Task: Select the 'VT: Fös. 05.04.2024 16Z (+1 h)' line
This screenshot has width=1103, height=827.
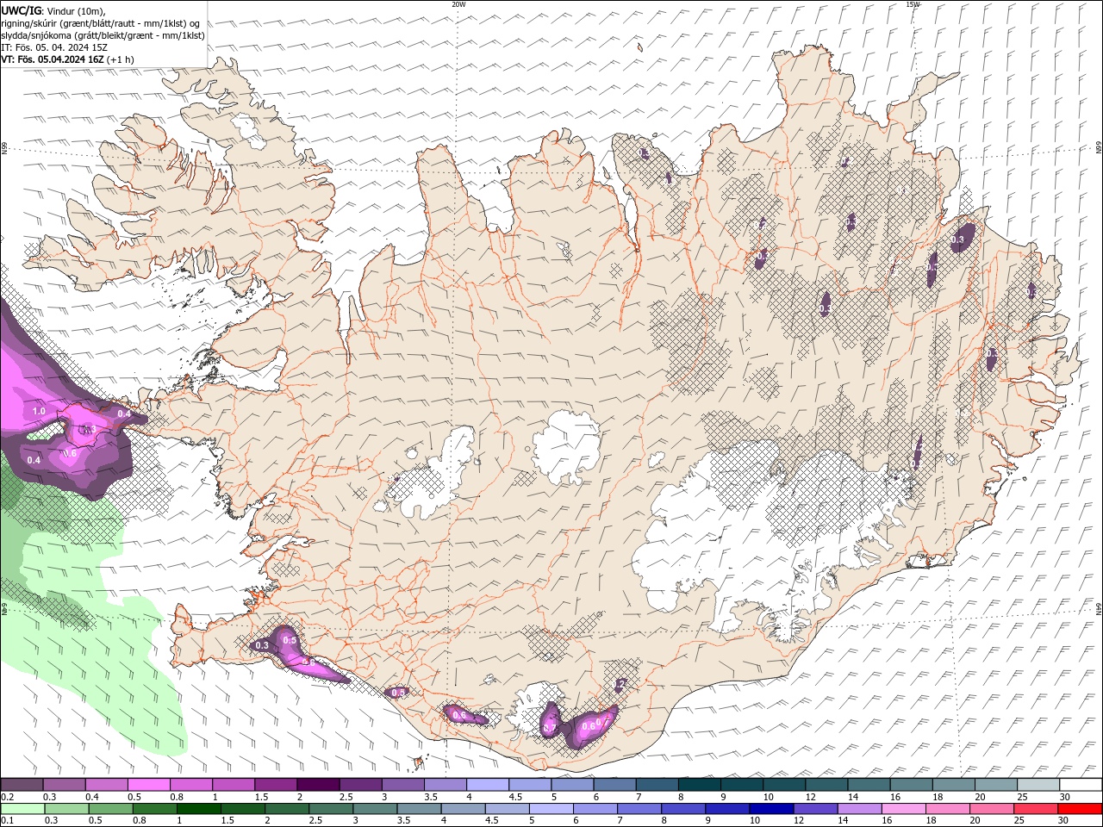Action: tap(68, 59)
